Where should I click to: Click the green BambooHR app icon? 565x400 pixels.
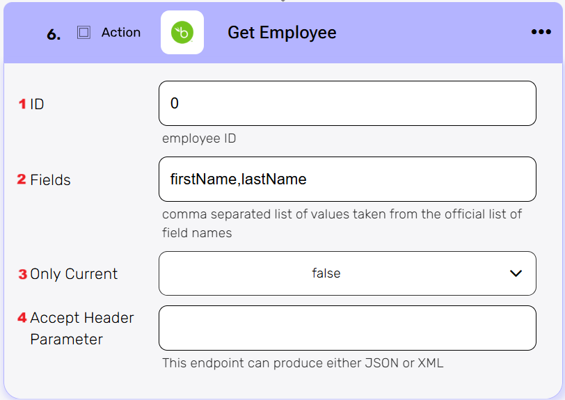(182, 33)
